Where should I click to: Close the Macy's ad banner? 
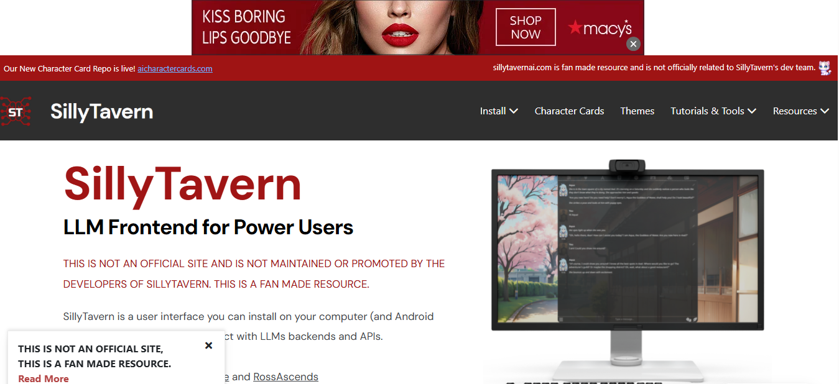click(x=633, y=43)
